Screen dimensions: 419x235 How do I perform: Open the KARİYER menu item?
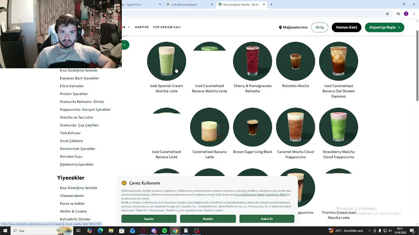click(x=142, y=27)
